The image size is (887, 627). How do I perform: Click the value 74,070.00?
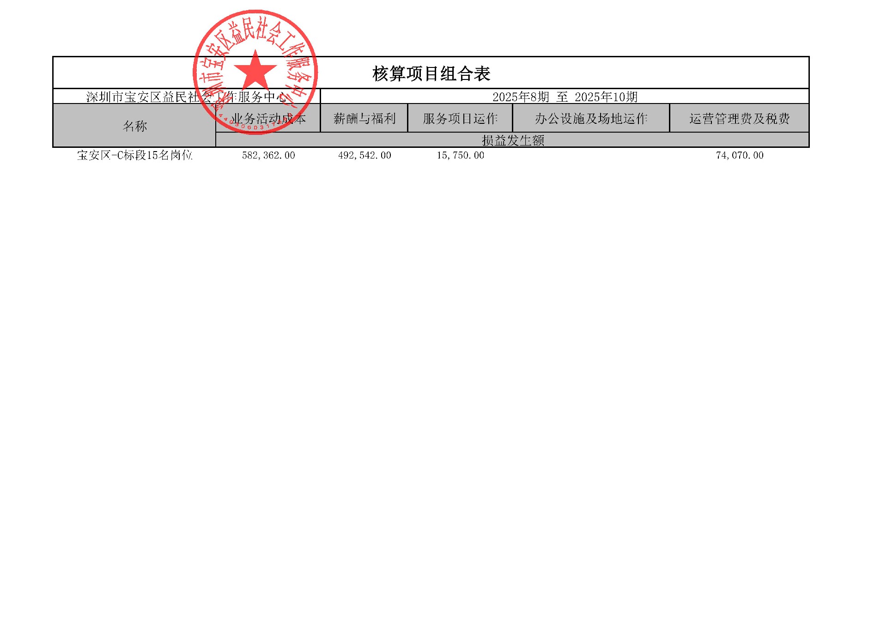click(740, 156)
